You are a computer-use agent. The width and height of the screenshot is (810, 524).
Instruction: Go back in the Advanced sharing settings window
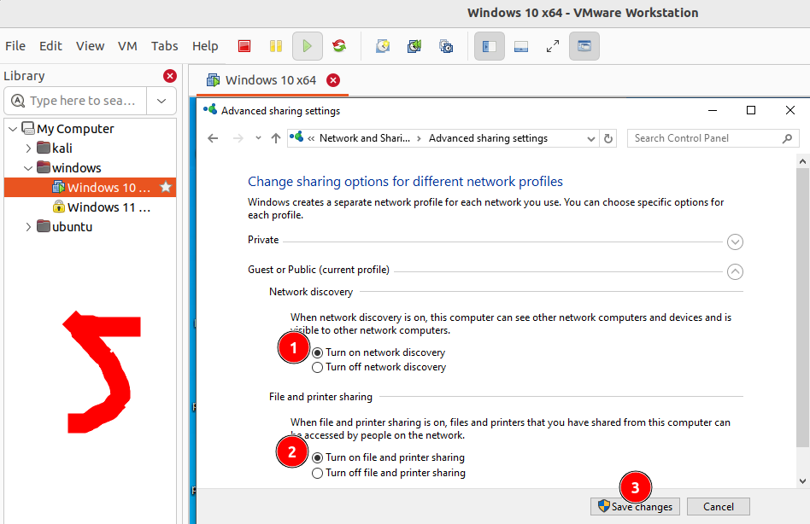point(213,138)
